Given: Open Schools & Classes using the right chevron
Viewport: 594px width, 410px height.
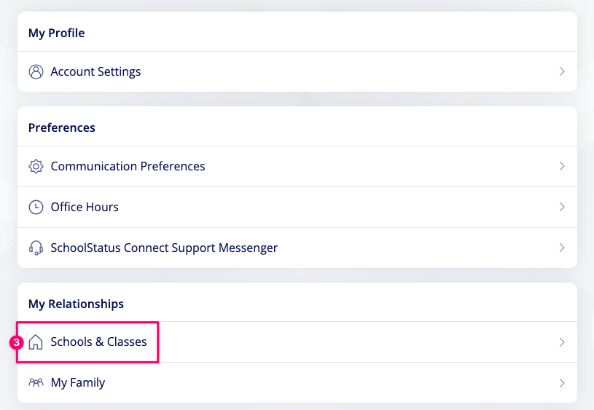Looking at the screenshot, I should (x=562, y=342).
